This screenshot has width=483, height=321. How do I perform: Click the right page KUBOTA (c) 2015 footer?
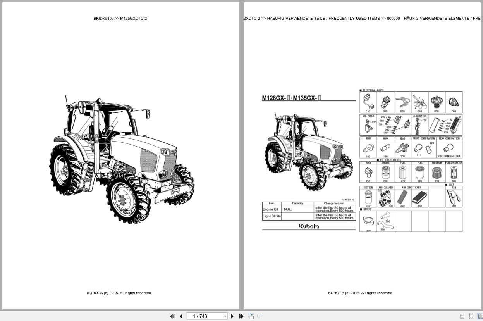coord(361,293)
